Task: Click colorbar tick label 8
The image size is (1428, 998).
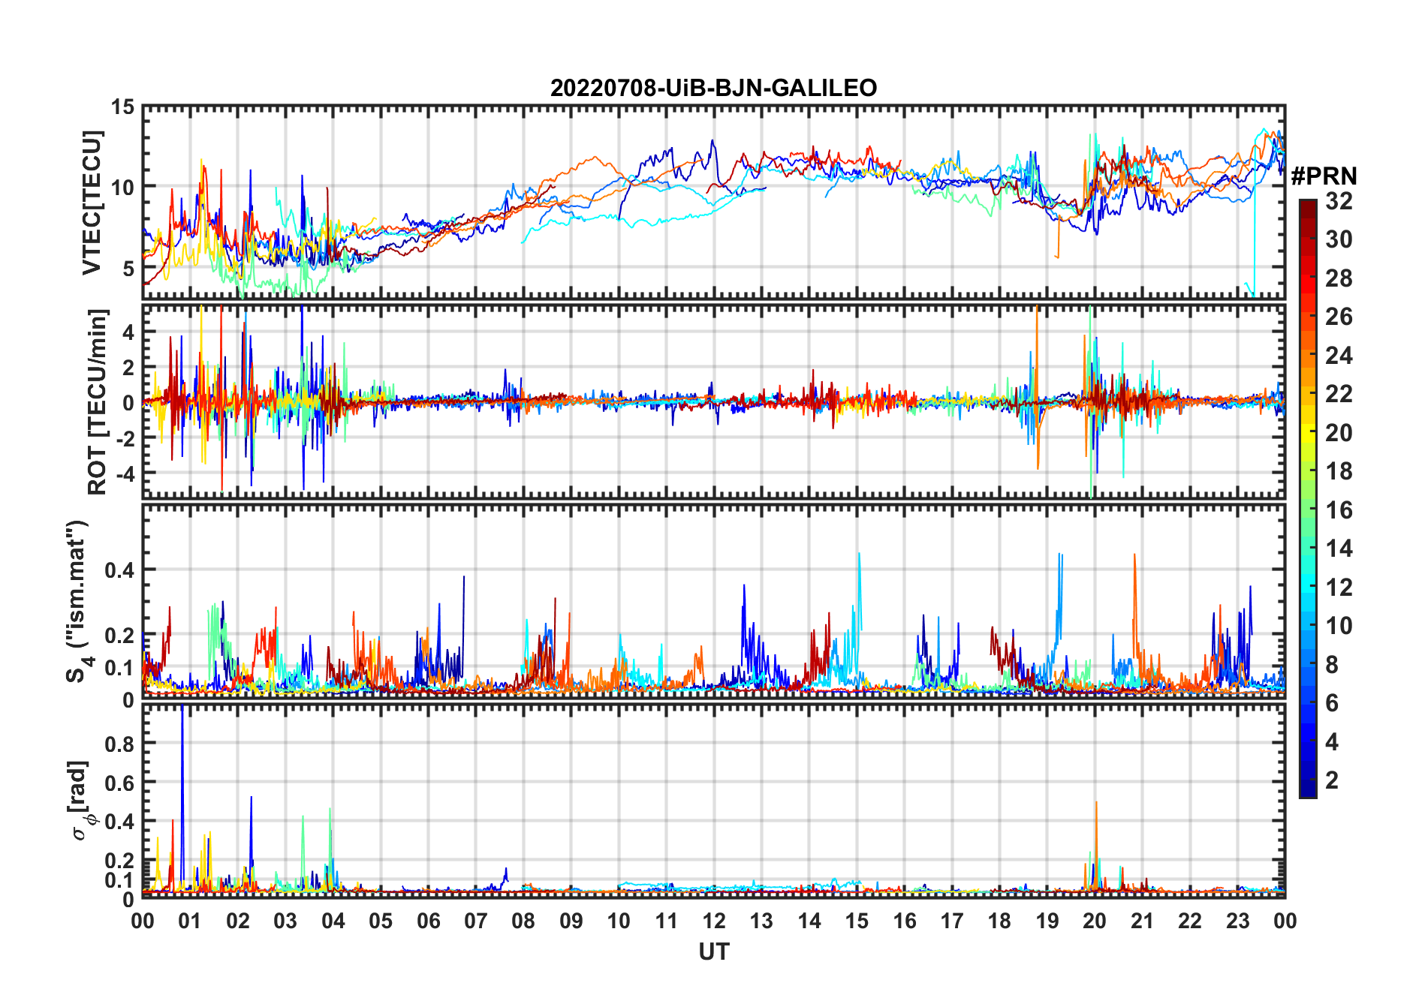Action: 1332,664
